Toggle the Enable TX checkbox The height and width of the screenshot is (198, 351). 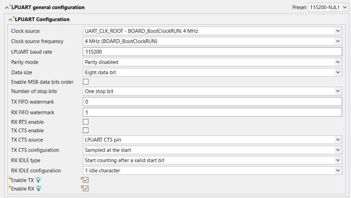click(x=85, y=180)
